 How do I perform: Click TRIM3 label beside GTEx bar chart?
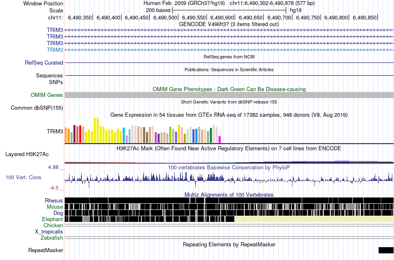coord(55,131)
